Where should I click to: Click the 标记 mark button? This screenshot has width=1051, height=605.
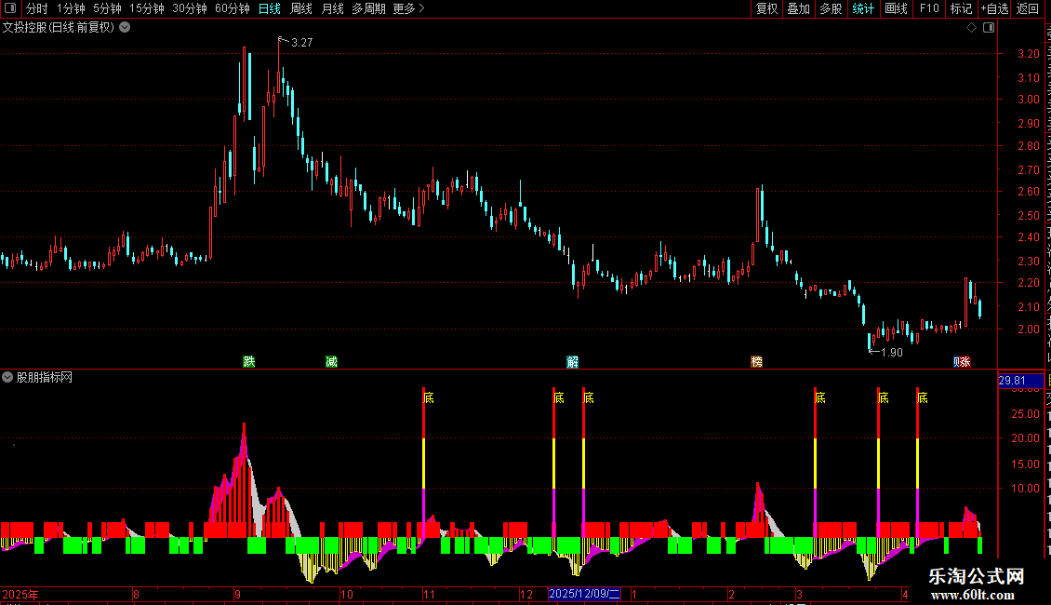[x=961, y=8]
